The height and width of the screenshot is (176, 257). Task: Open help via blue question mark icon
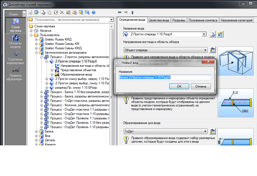click(x=94, y=12)
